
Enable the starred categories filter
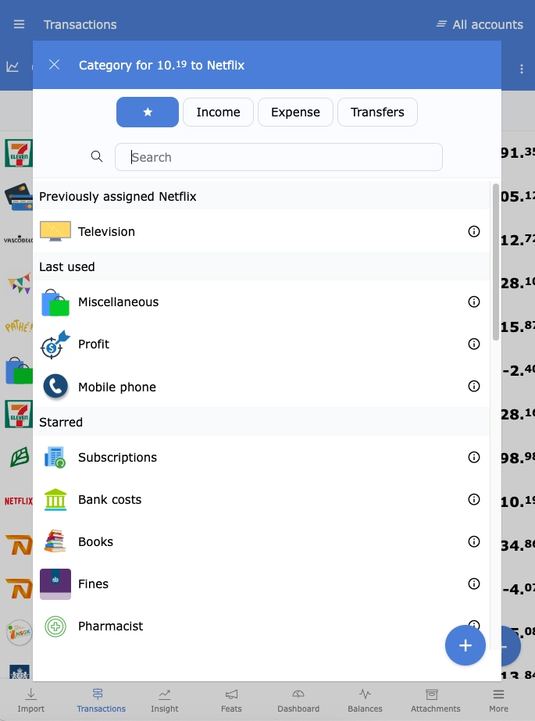(148, 112)
